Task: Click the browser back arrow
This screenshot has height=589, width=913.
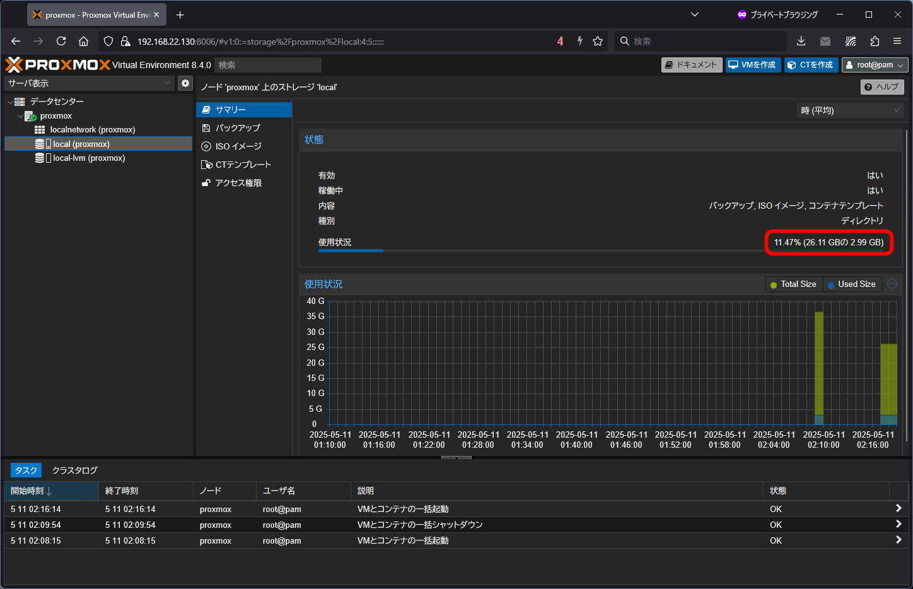Action: [x=16, y=41]
